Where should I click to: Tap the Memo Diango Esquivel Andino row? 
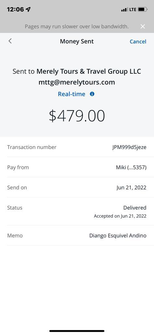77,235
